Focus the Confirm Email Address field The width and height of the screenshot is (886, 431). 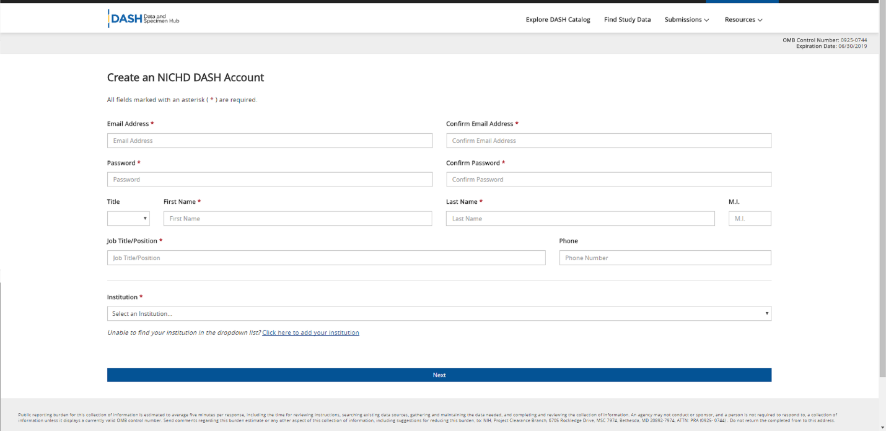(x=608, y=141)
